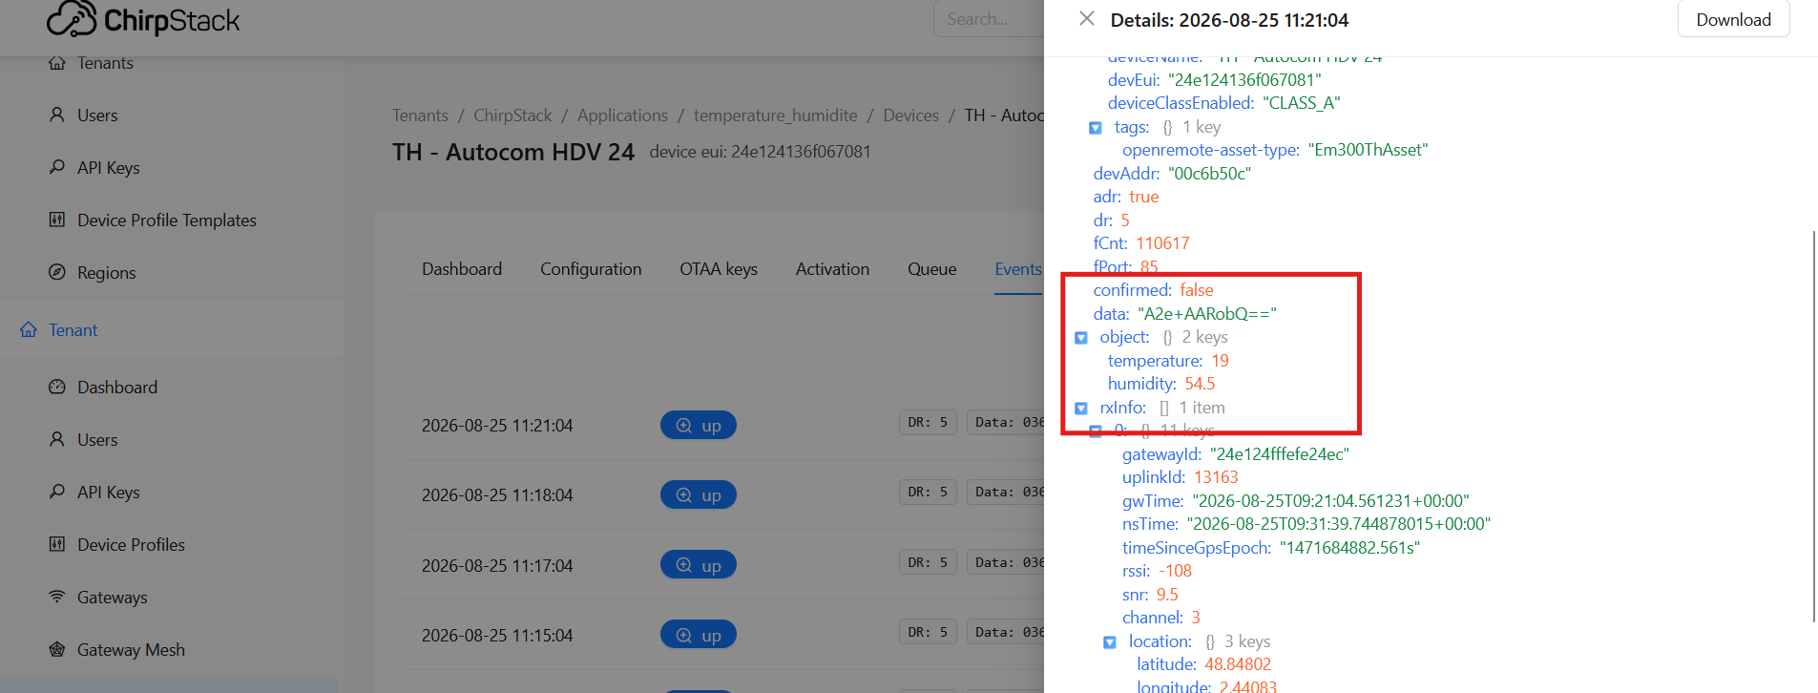Click the DR: 5 tag on 11:21:04 row
The image size is (1818, 693).
[928, 422]
